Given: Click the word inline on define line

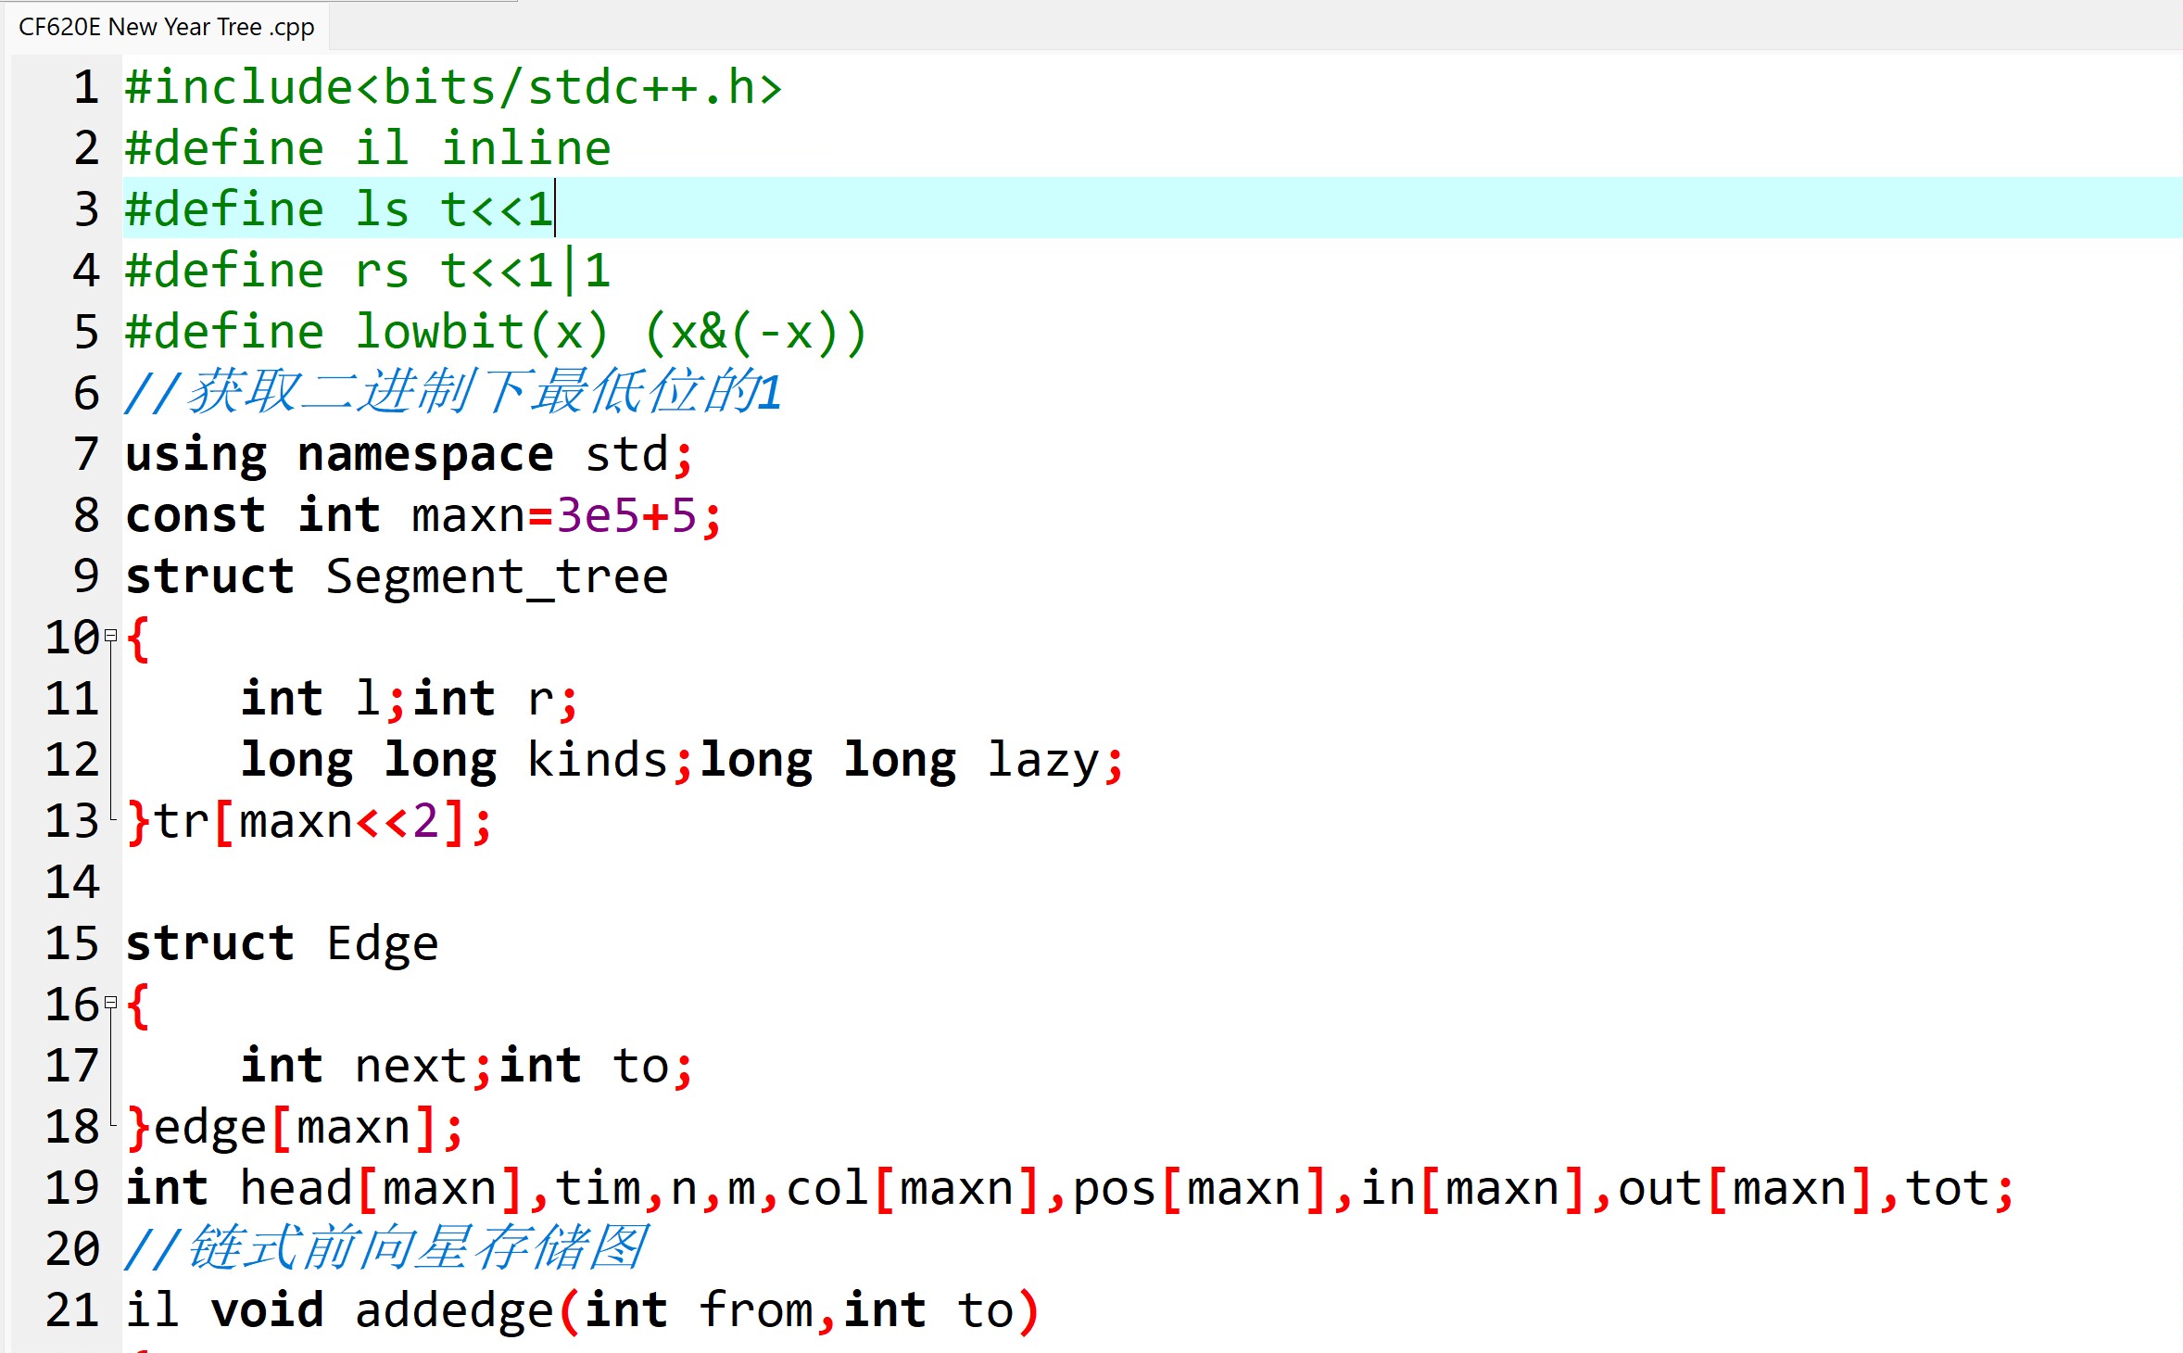Looking at the screenshot, I should [525, 148].
